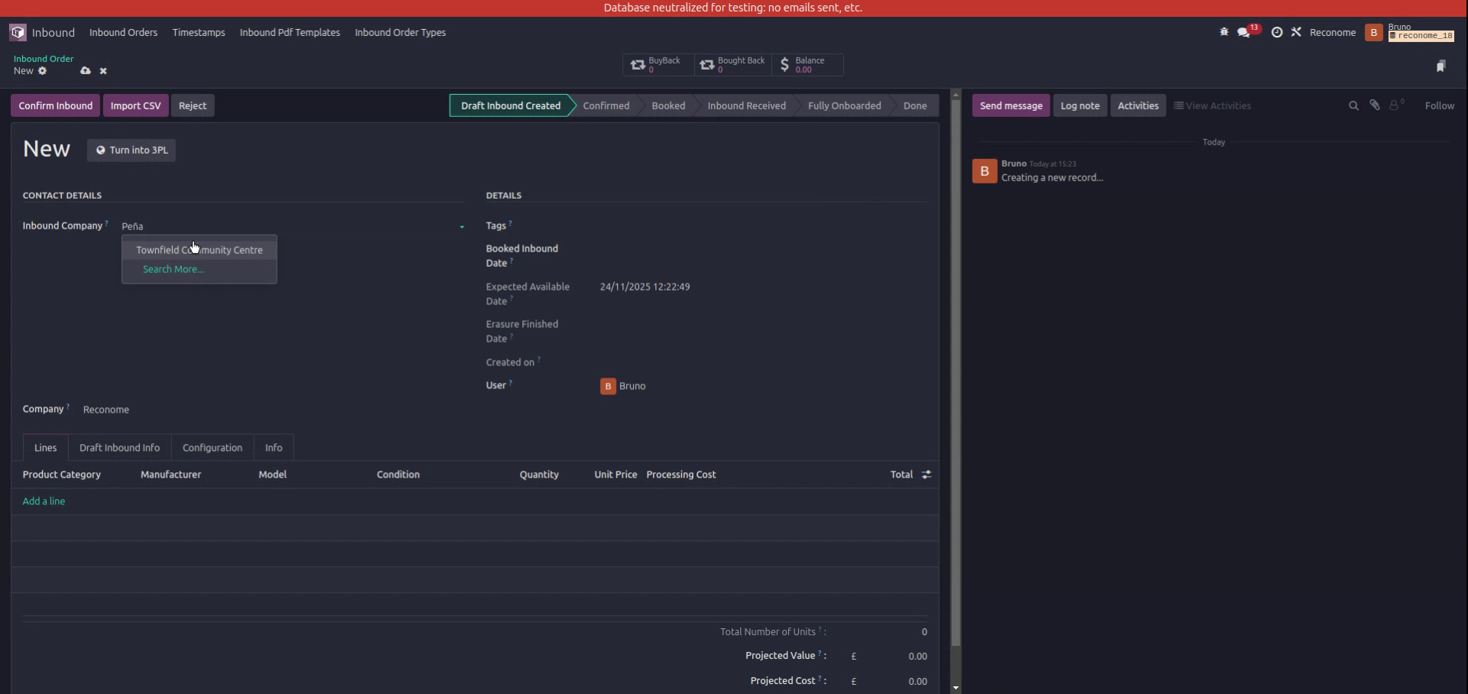Open the Inbound Pdf Templates menu
The width and height of the screenshot is (1468, 694).
pyautogui.click(x=289, y=32)
